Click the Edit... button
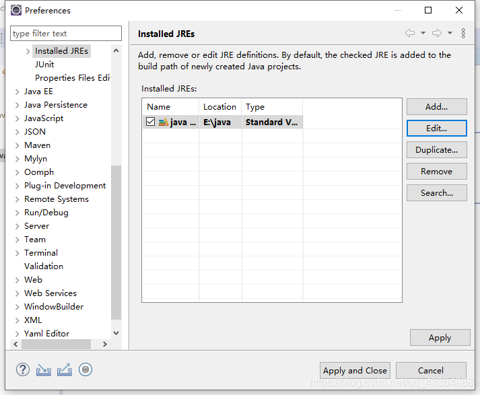 click(436, 129)
